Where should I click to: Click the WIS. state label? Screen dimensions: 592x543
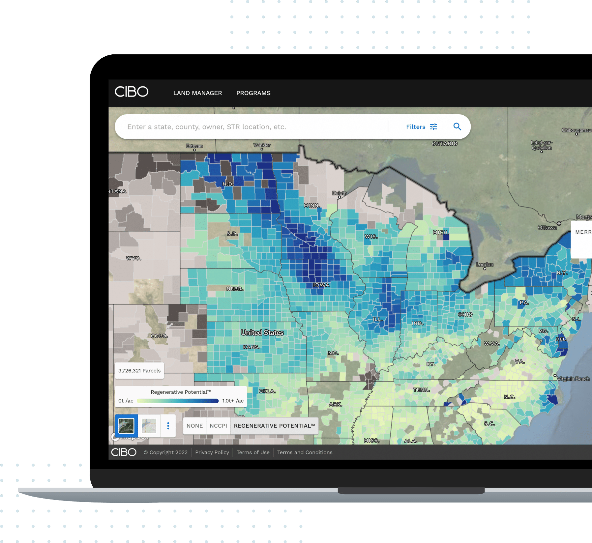371,237
